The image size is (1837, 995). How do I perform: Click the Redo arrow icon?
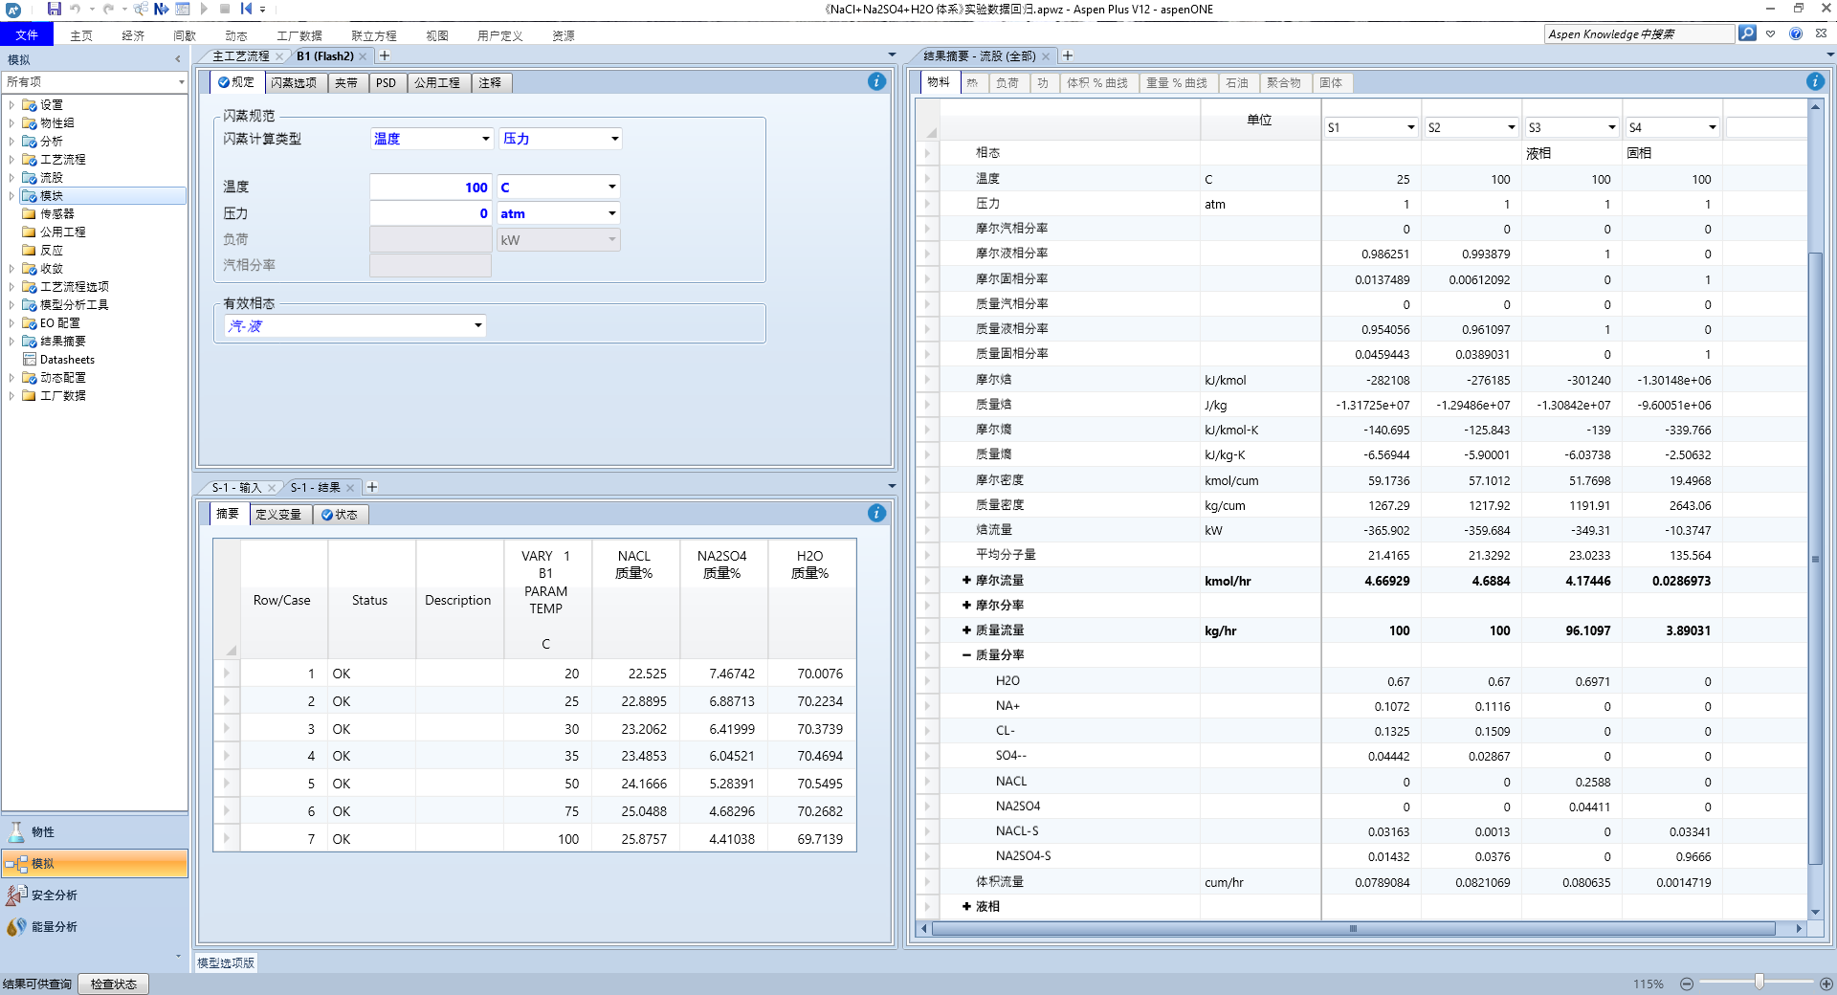(108, 9)
